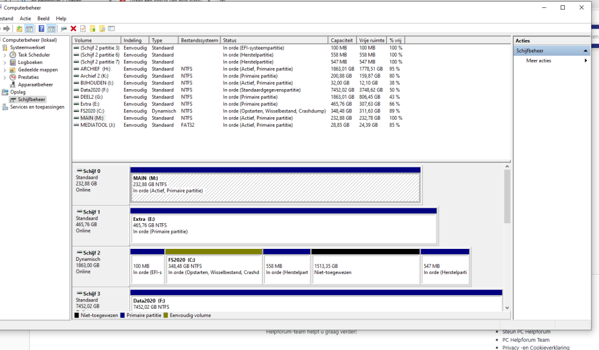The height and width of the screenshot is (350, 599).
Task: Expand the Logboeken tree node
Action: [x=5, y=62]
